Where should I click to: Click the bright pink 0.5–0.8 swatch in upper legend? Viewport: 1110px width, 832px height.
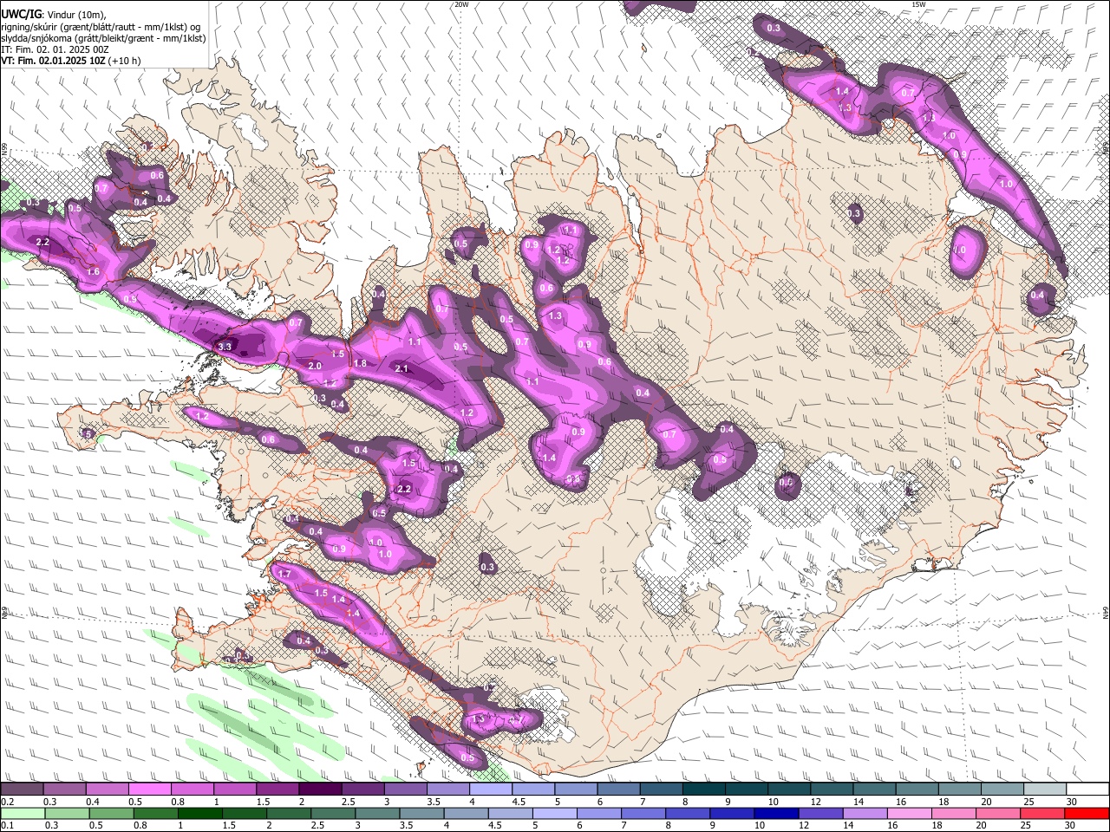coord(150,790)
